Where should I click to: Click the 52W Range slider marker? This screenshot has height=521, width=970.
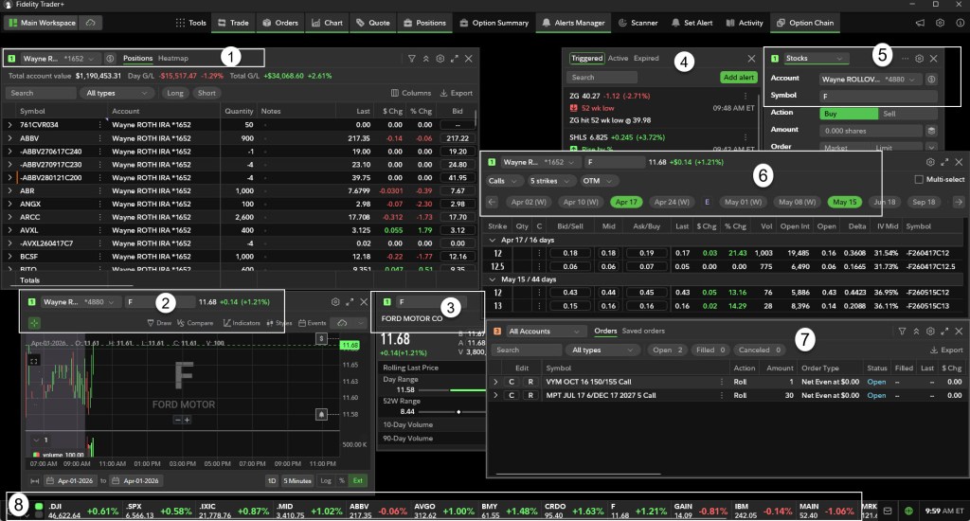point(458,412)
